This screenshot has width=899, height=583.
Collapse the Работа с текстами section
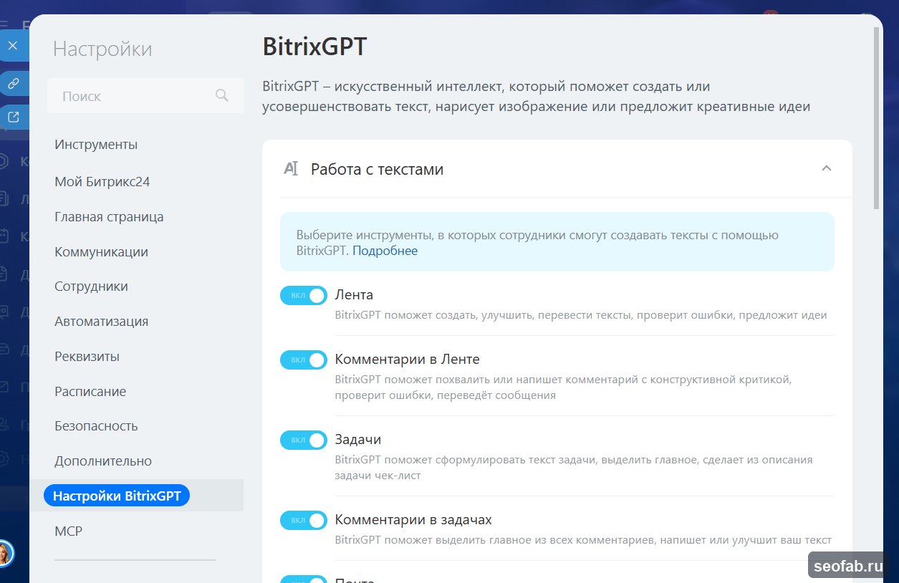827,169
